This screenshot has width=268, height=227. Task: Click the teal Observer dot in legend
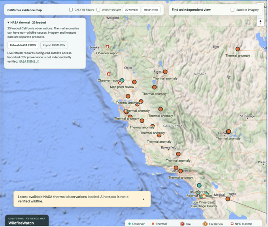tap(129, 223)
